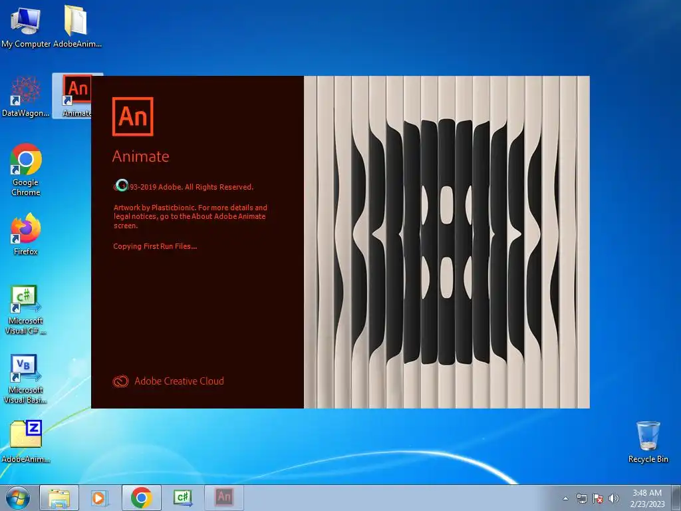Open Windows Media Player from the taskbar
Screen dimensions: 681x511
coord(98,498)
